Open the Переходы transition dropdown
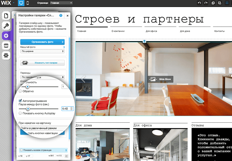The height and width of the screenshot is (161, 232). point(42,77)
